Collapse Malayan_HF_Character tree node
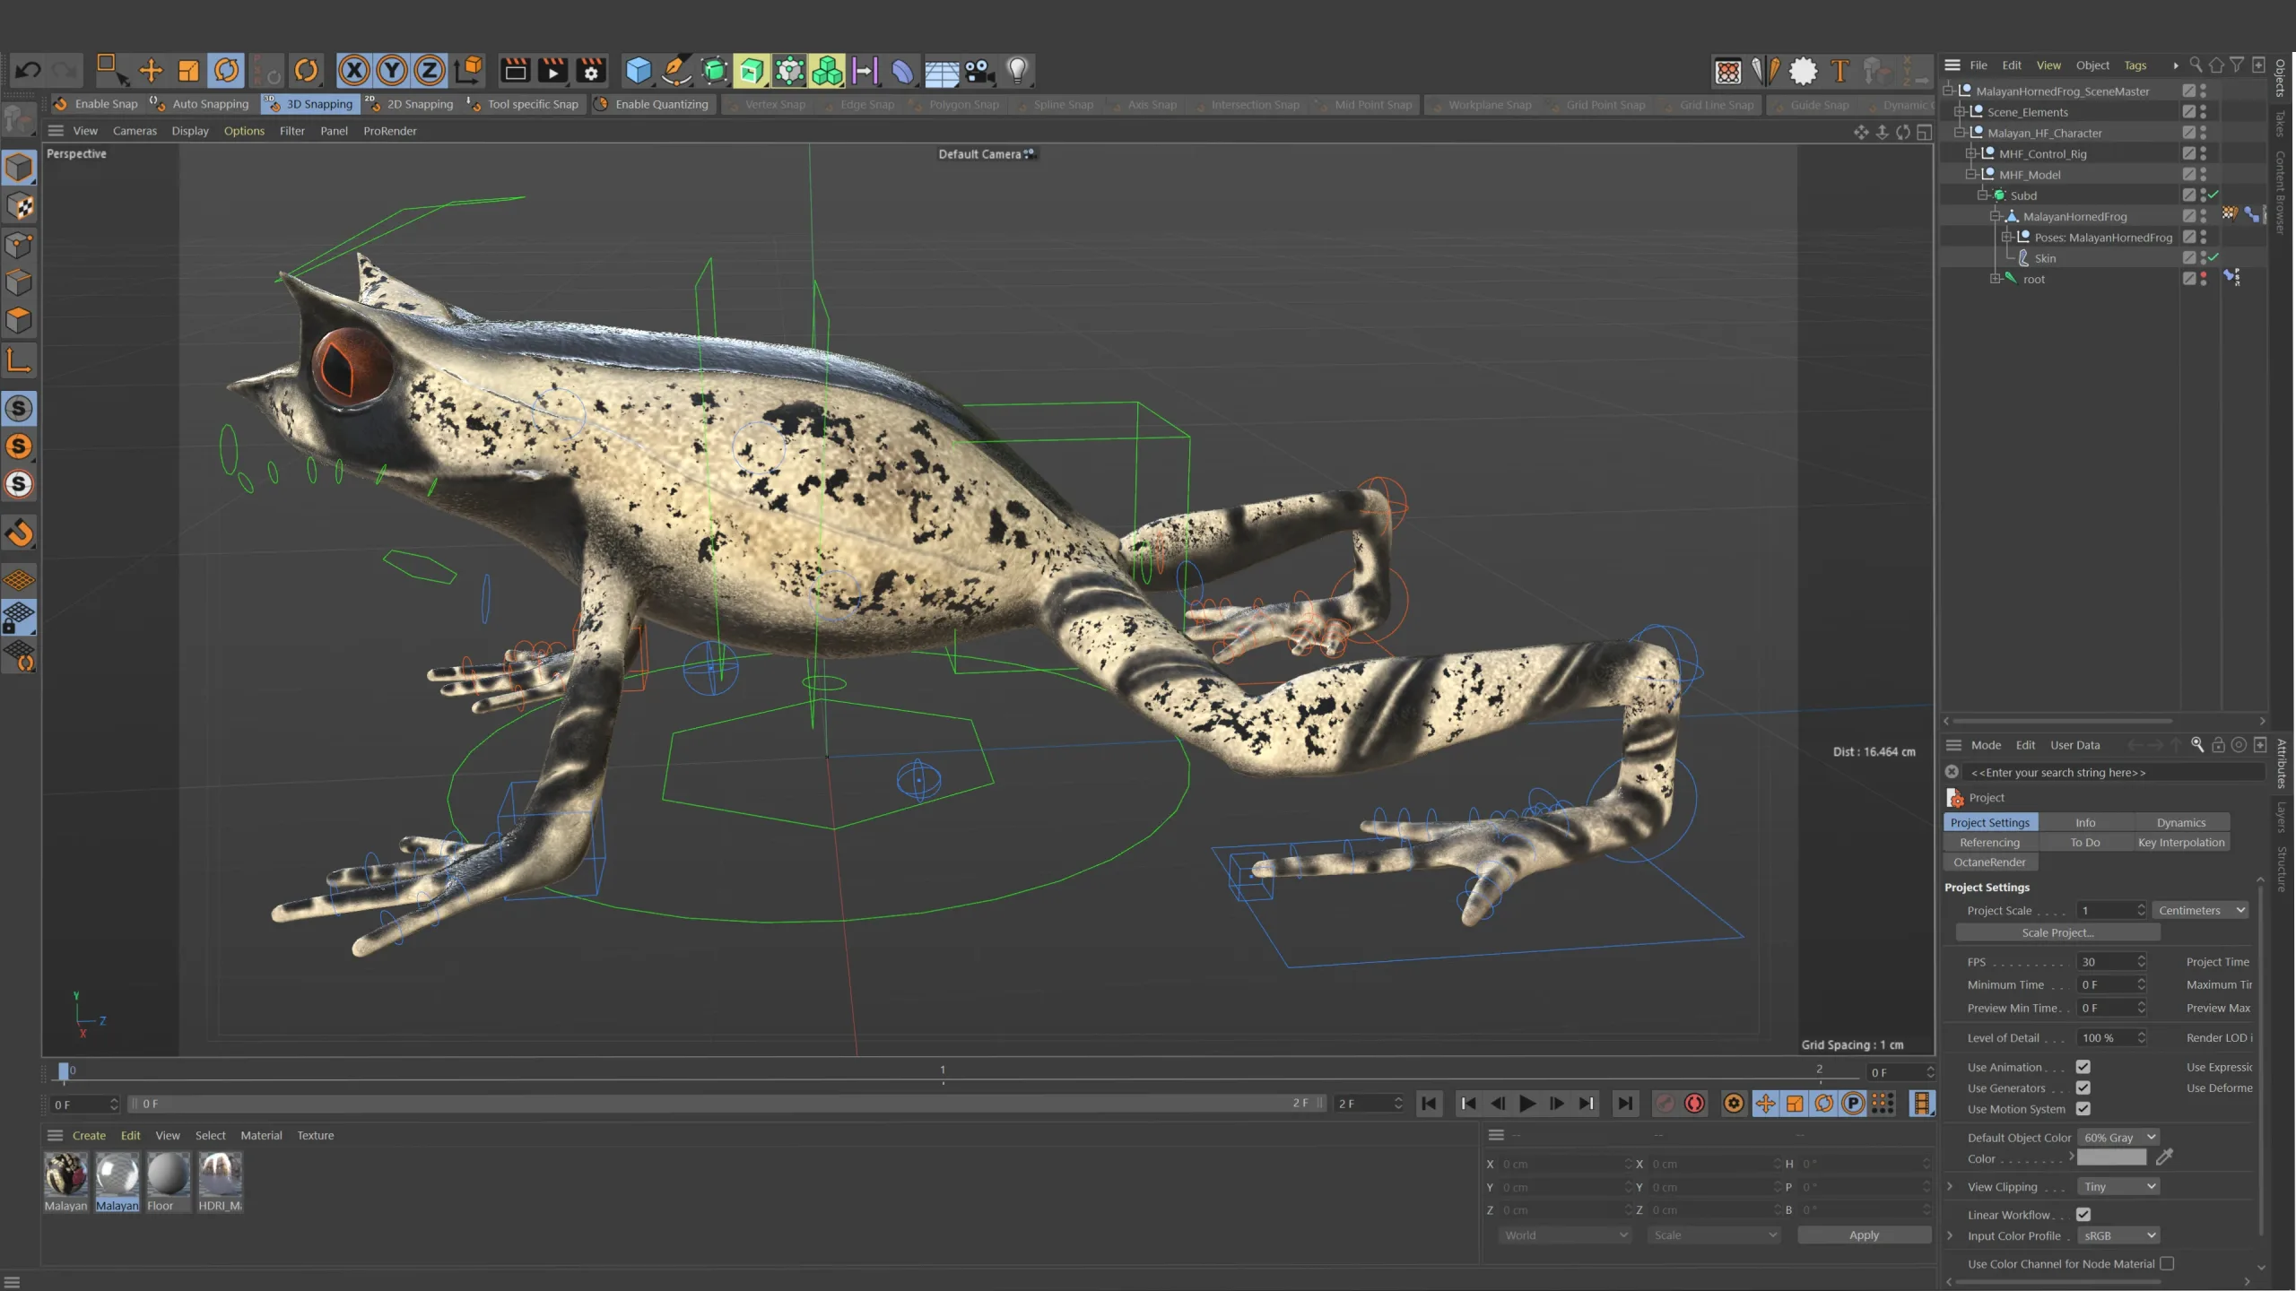Screen dimensions: 2296x1291 [x=1960, y=133]
